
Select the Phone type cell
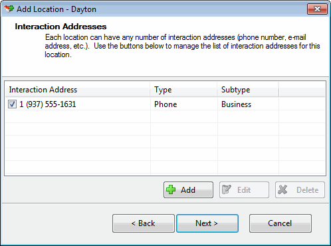click(165, 104)
